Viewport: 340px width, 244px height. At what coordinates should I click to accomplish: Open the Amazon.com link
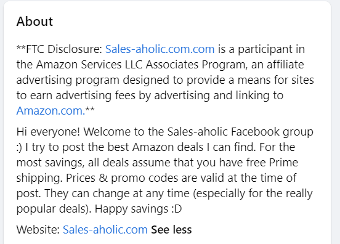click(51, 111)
